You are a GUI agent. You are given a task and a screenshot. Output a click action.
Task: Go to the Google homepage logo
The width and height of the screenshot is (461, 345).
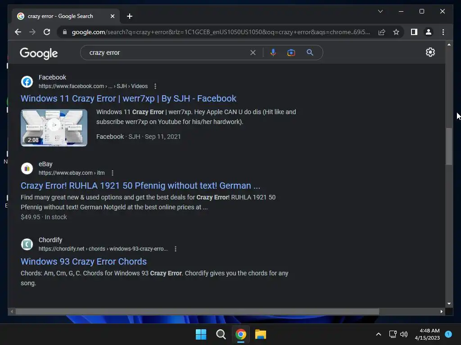(39, 53)
